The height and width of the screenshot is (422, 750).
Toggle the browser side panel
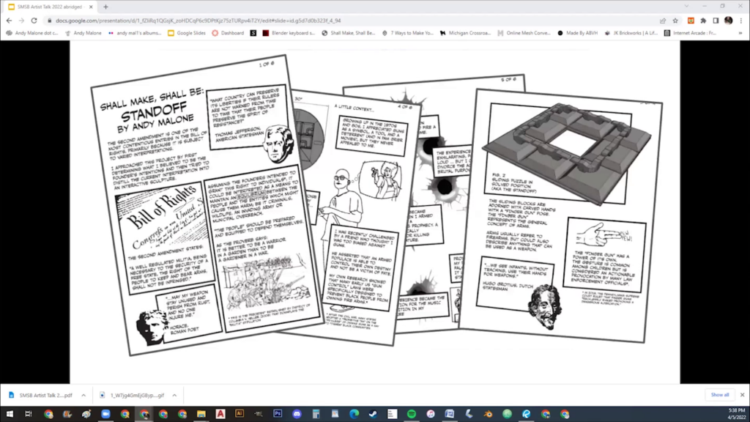tap(716, 21)
